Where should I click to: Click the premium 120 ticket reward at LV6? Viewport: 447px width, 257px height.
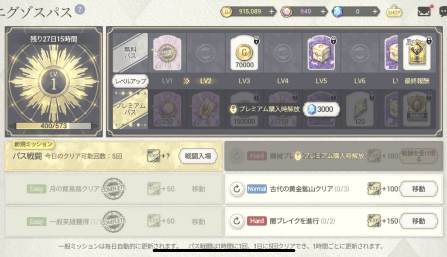[x=360, y=109]
